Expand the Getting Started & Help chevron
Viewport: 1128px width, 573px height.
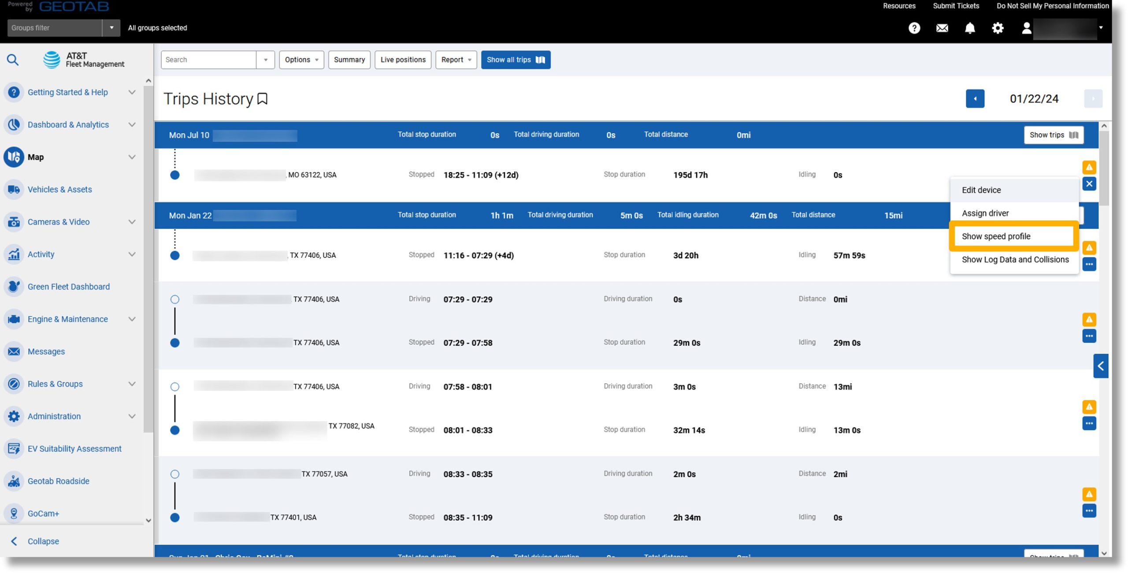pos(132,92)
